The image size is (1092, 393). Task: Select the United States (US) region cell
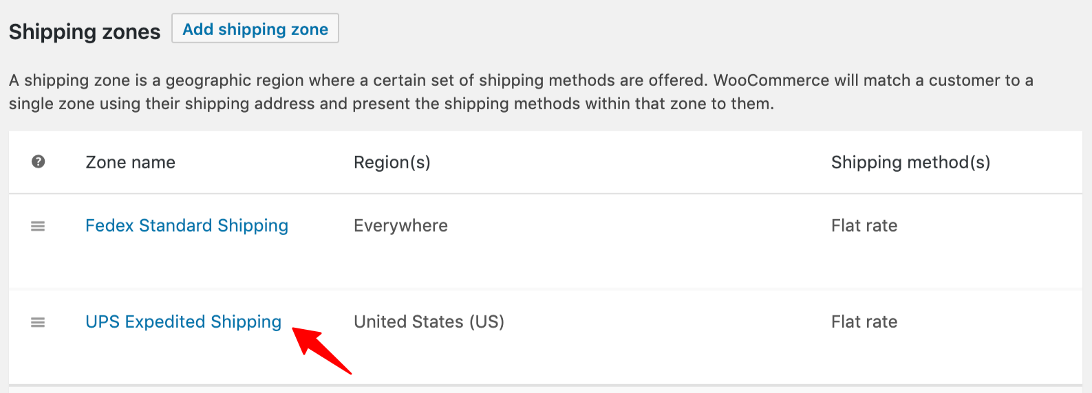point(429,322)
